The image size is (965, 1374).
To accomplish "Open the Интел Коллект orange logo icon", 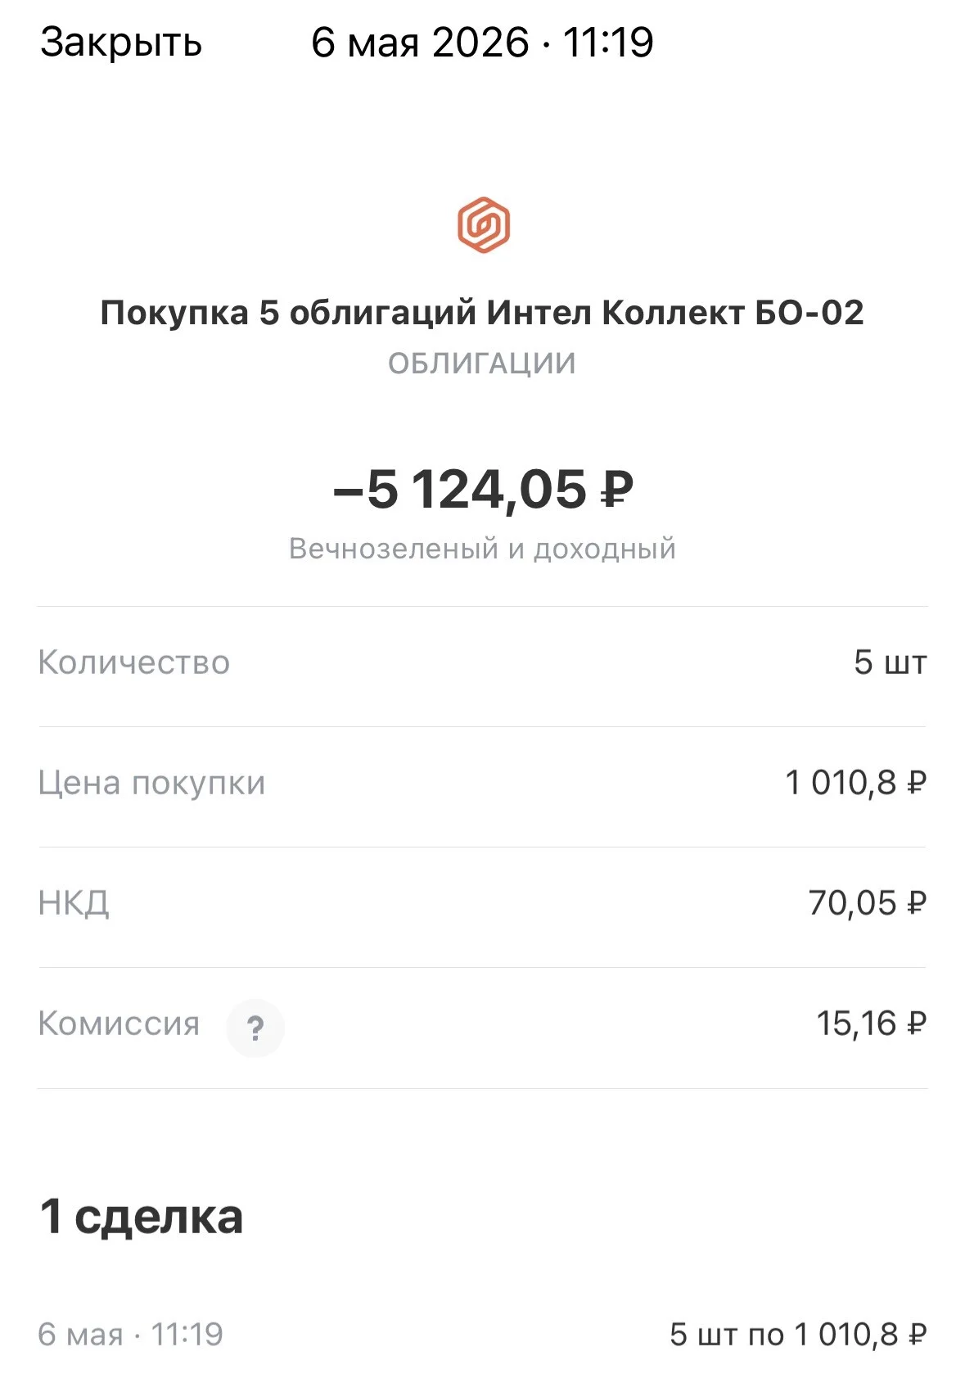I will tap(483, 225).
